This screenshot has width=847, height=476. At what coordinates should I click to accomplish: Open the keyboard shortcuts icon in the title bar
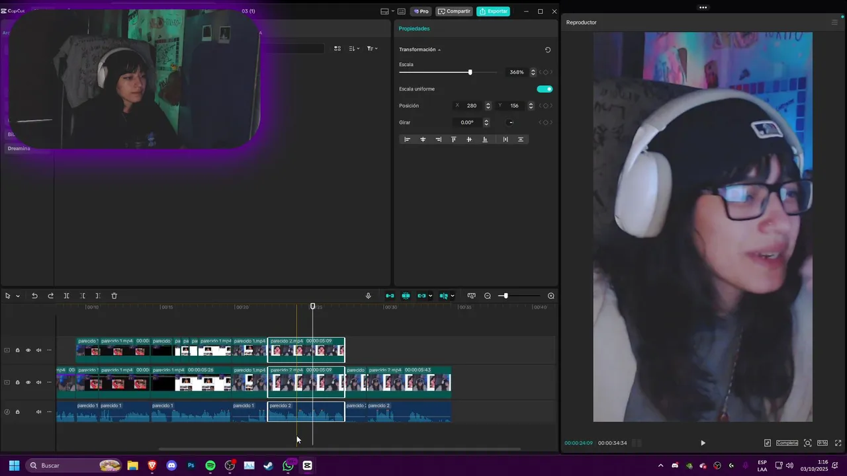coord(402,11)
